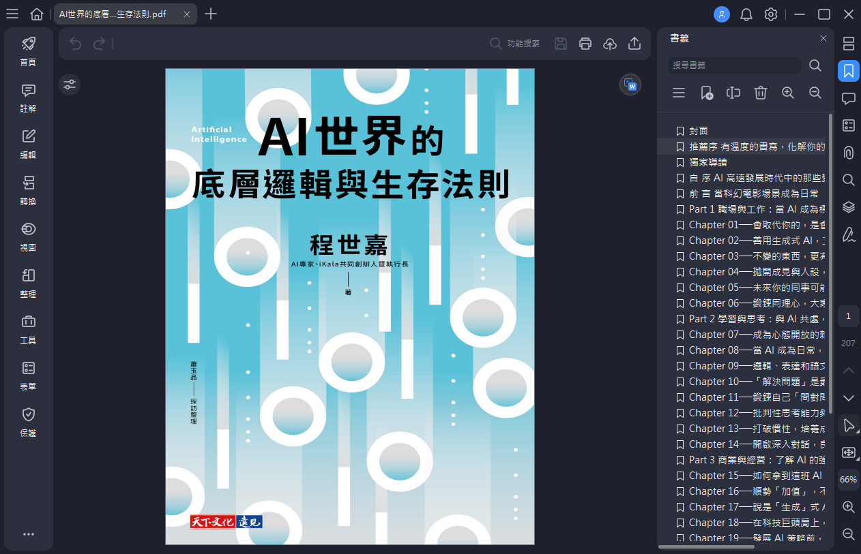Open 首頁 in the left sidebar
The image size is (861, 554).
pos(28,51)
